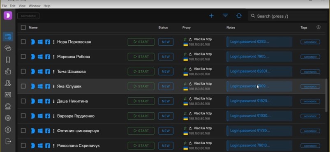The height and width of the screenshot is (152, 330).
Task: Check the box for Тома Шашкова
Action: tap(23, 71)
